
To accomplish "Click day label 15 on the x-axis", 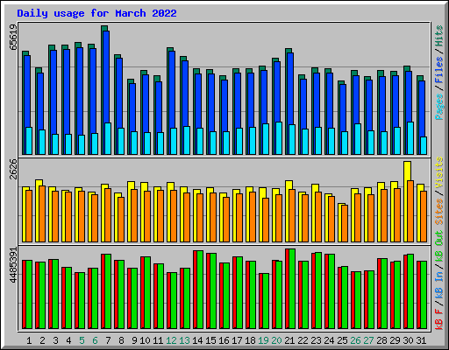I will tap(210, 340).
